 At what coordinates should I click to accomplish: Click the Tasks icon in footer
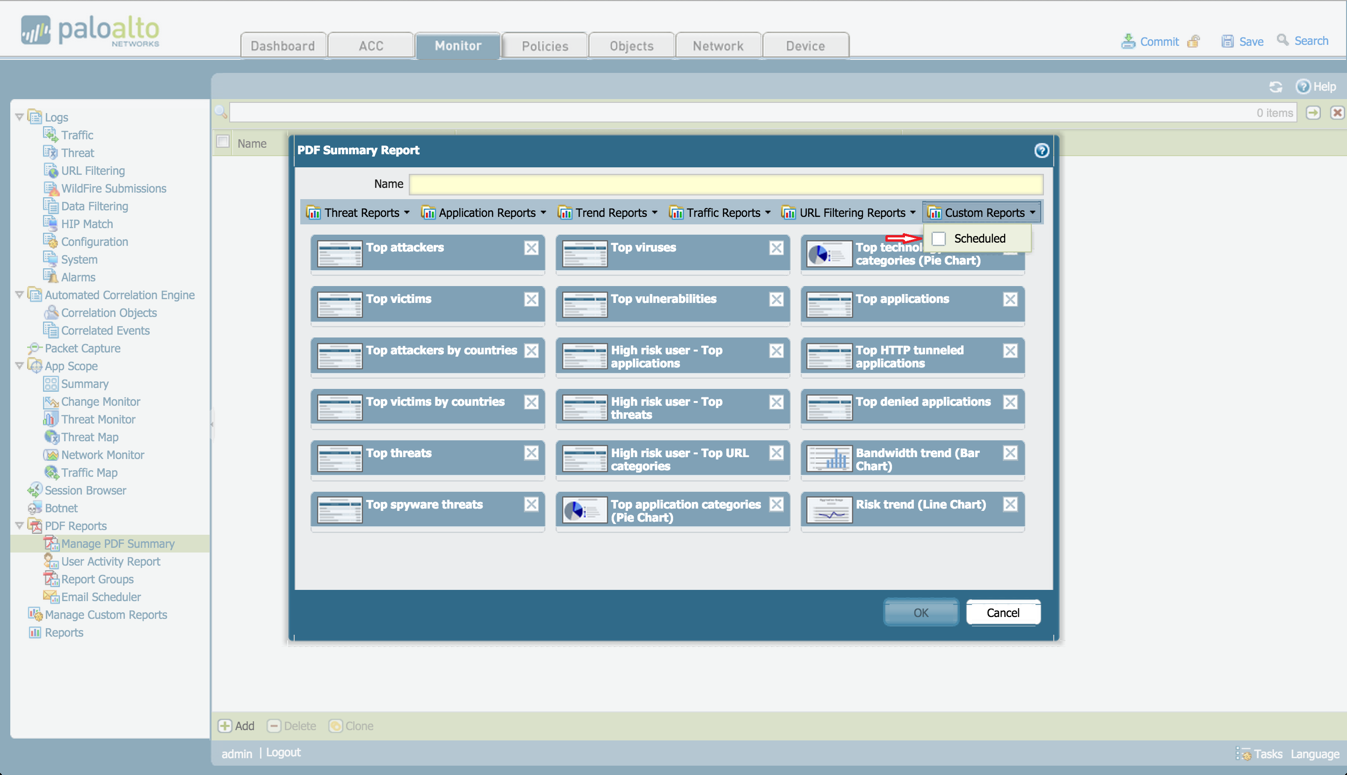pos(1244,753)
